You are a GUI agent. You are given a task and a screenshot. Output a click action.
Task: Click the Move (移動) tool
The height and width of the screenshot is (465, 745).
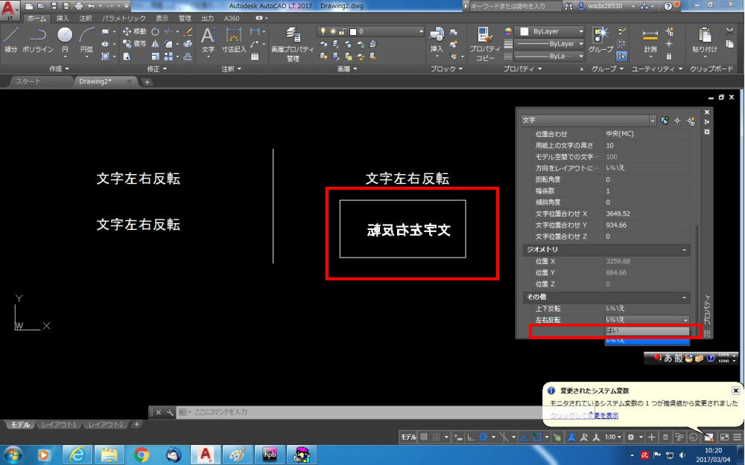[134, 32]
